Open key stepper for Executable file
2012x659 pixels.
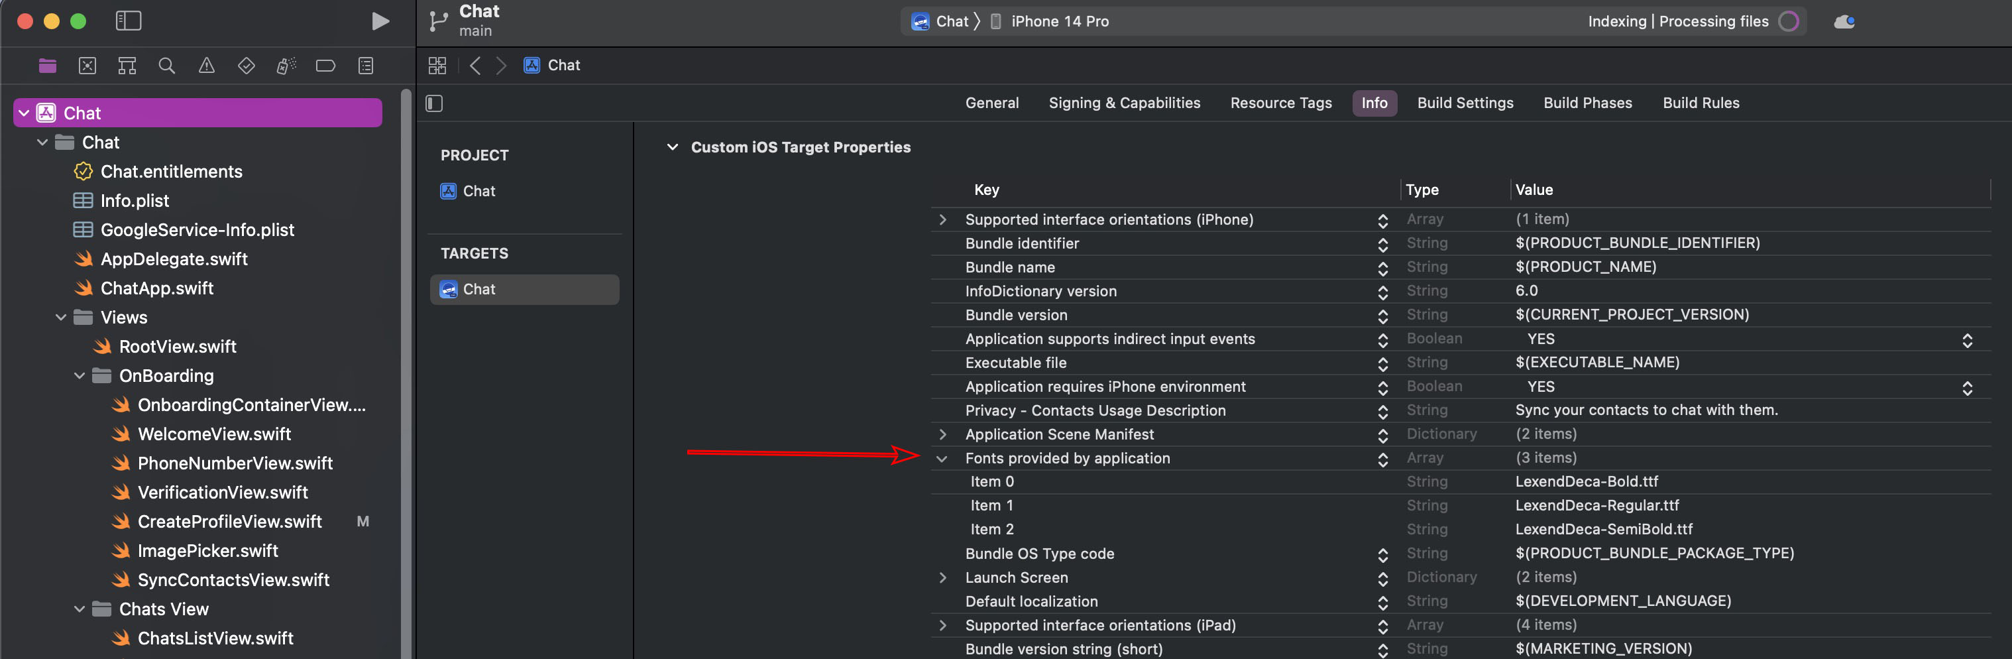point(1382,363)
